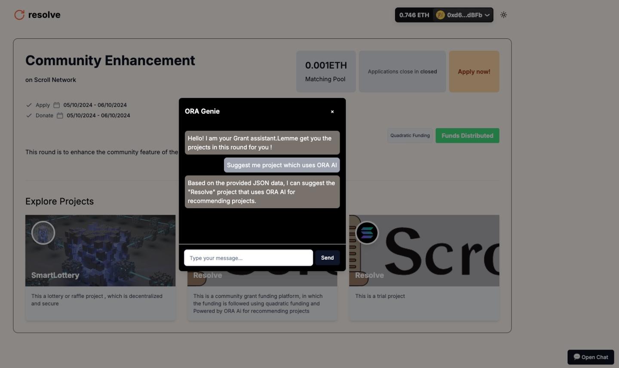Open the trial project Resolve card banner
This screenshot has height=368, width=619.
click(x=424, y=251)
